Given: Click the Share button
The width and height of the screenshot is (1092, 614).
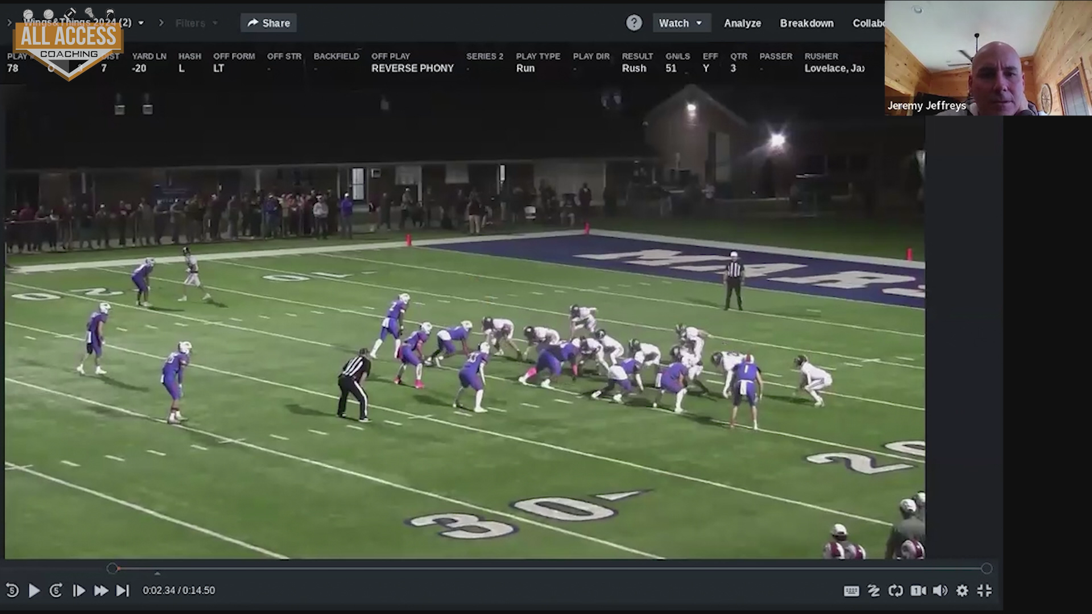Looking at the screenshot, I should [268, 23].
